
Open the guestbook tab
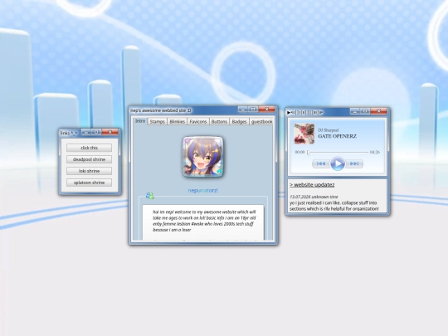pos(261,122)
